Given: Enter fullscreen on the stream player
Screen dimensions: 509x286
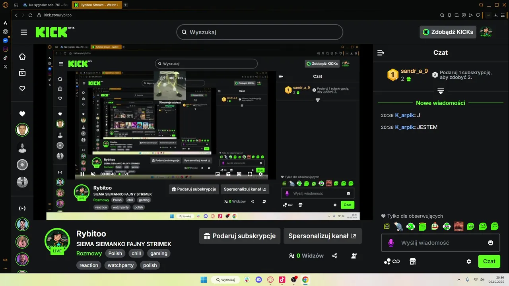Looking at the screenshot, I should click(x=250, y=174).
